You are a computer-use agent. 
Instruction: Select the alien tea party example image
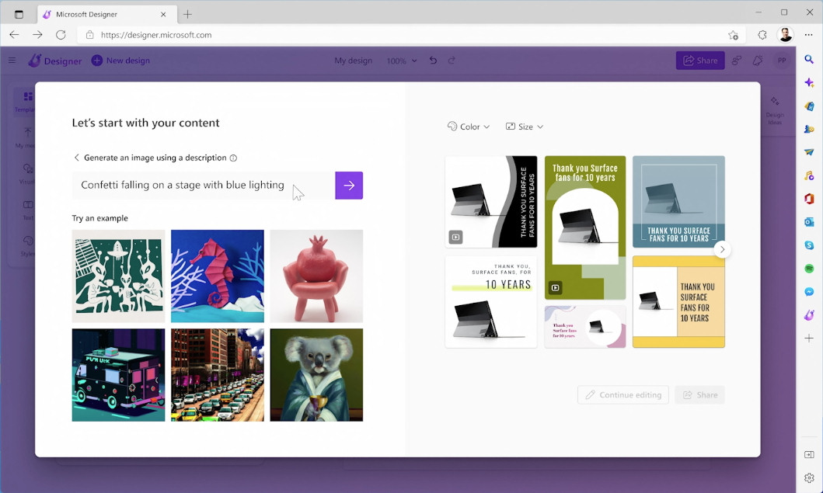119,276
